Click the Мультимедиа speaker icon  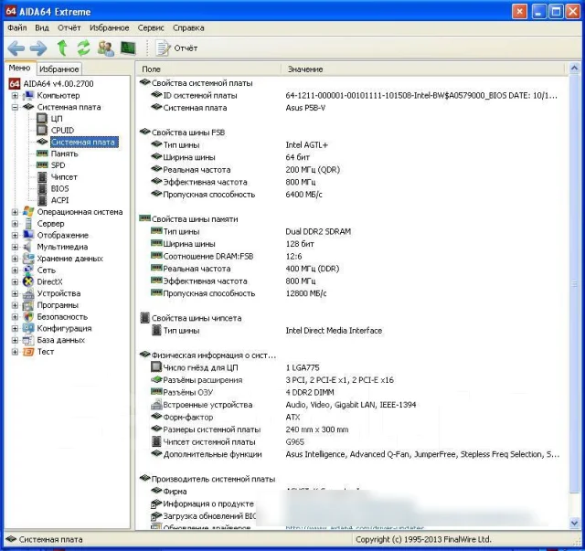pos(27,247)
